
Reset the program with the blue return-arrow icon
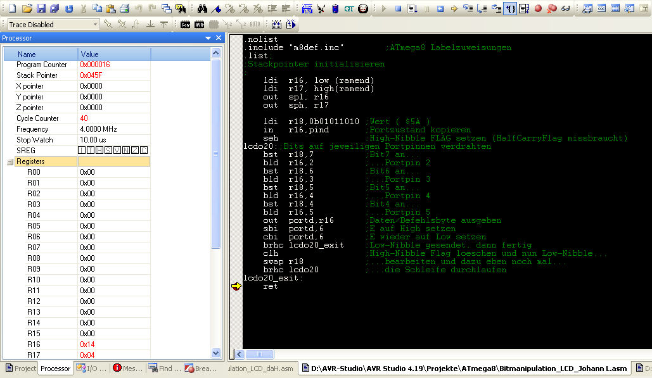[x=440, y=8]
